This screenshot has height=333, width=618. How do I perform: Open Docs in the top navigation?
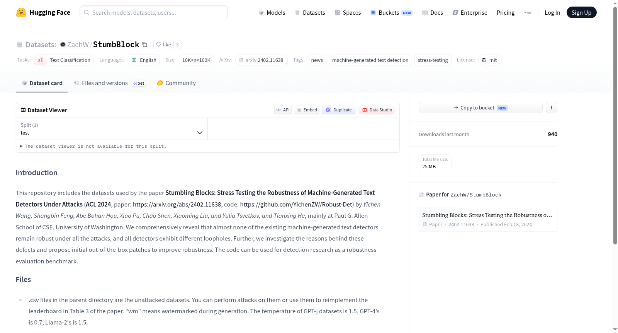pyautogui.click(x=432, y=12)
